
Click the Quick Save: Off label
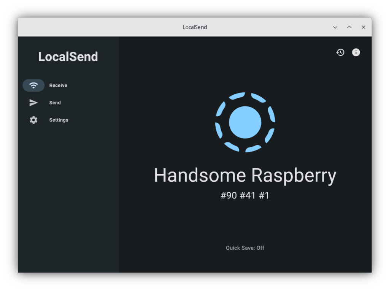[245, 248]
